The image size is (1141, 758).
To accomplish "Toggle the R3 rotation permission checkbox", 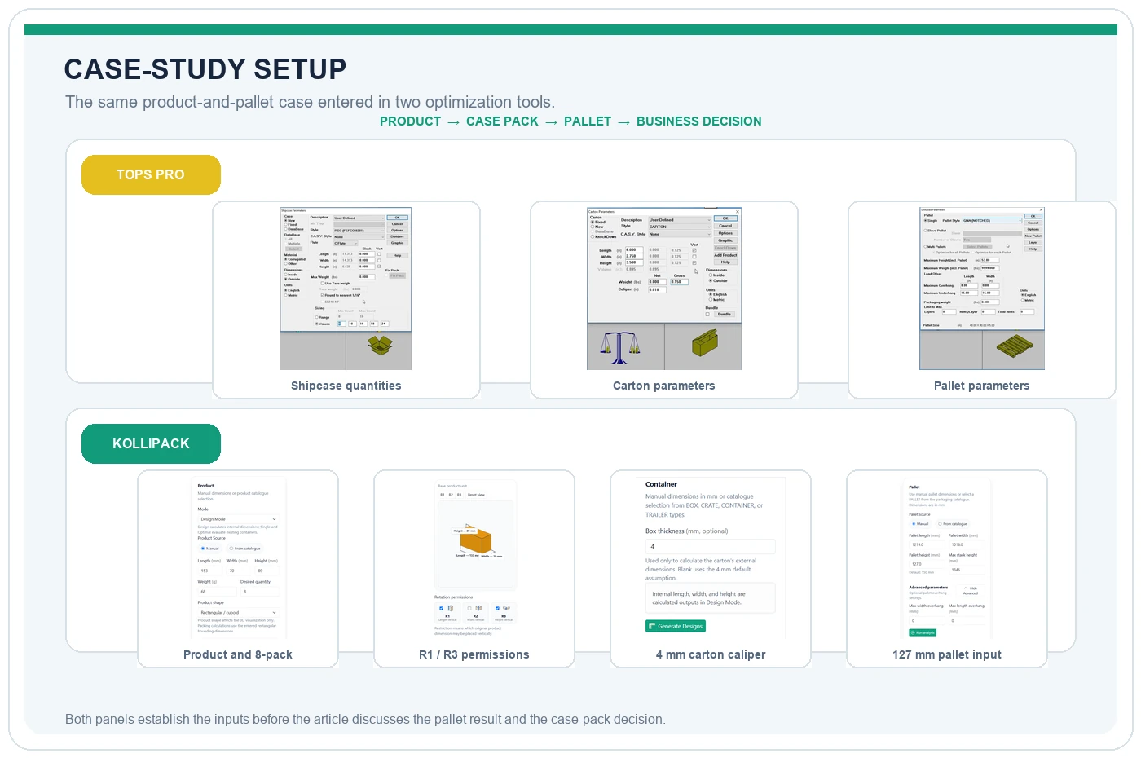I will click(497, 608).
